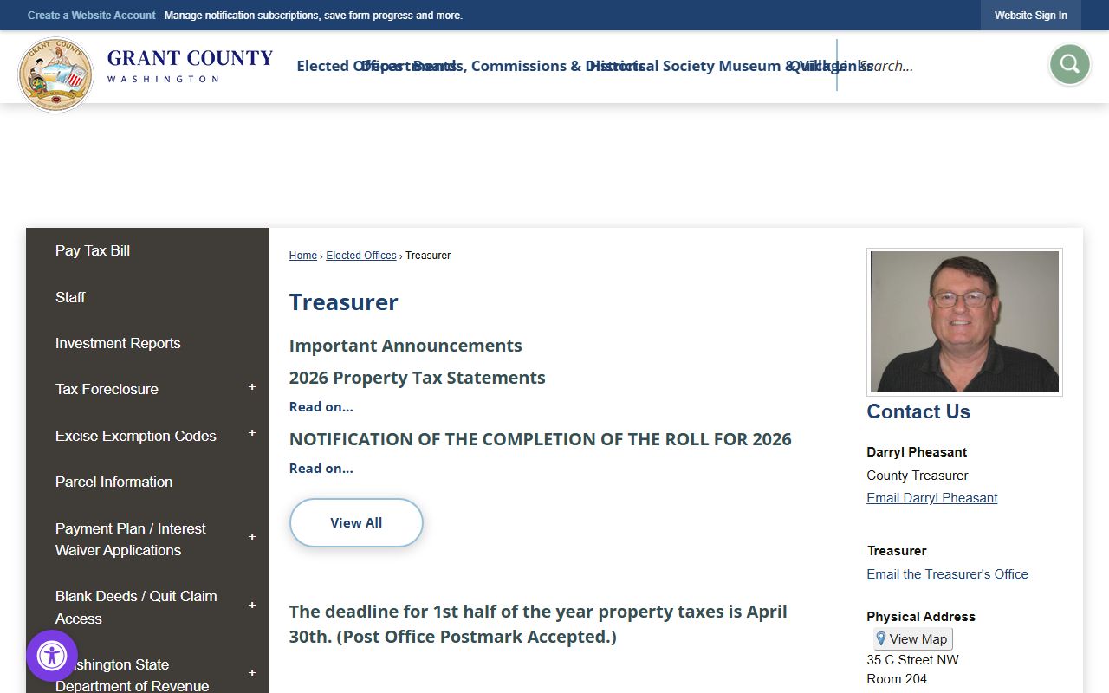The image size is (1109, 693).
Task: Click the treasurer's portrait photo
Action: (964, 321)
